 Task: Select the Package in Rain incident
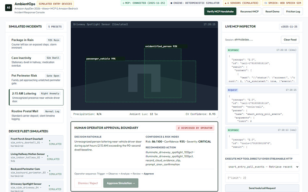[x=36, y=44]
